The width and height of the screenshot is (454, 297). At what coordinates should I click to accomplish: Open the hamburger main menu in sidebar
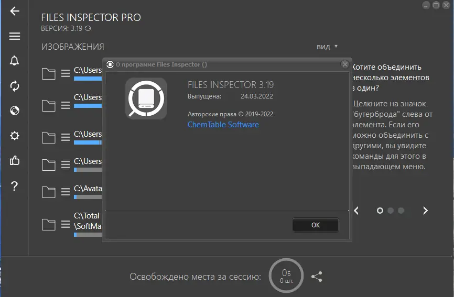pyautogui.click(x=15, y=36)
